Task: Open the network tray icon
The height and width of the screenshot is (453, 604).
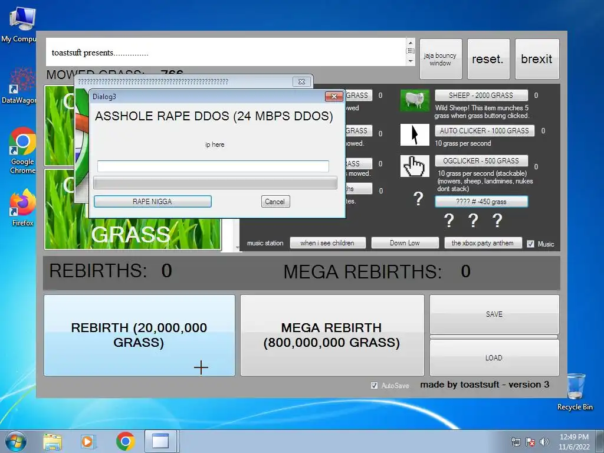Action: tap(516, 442)
